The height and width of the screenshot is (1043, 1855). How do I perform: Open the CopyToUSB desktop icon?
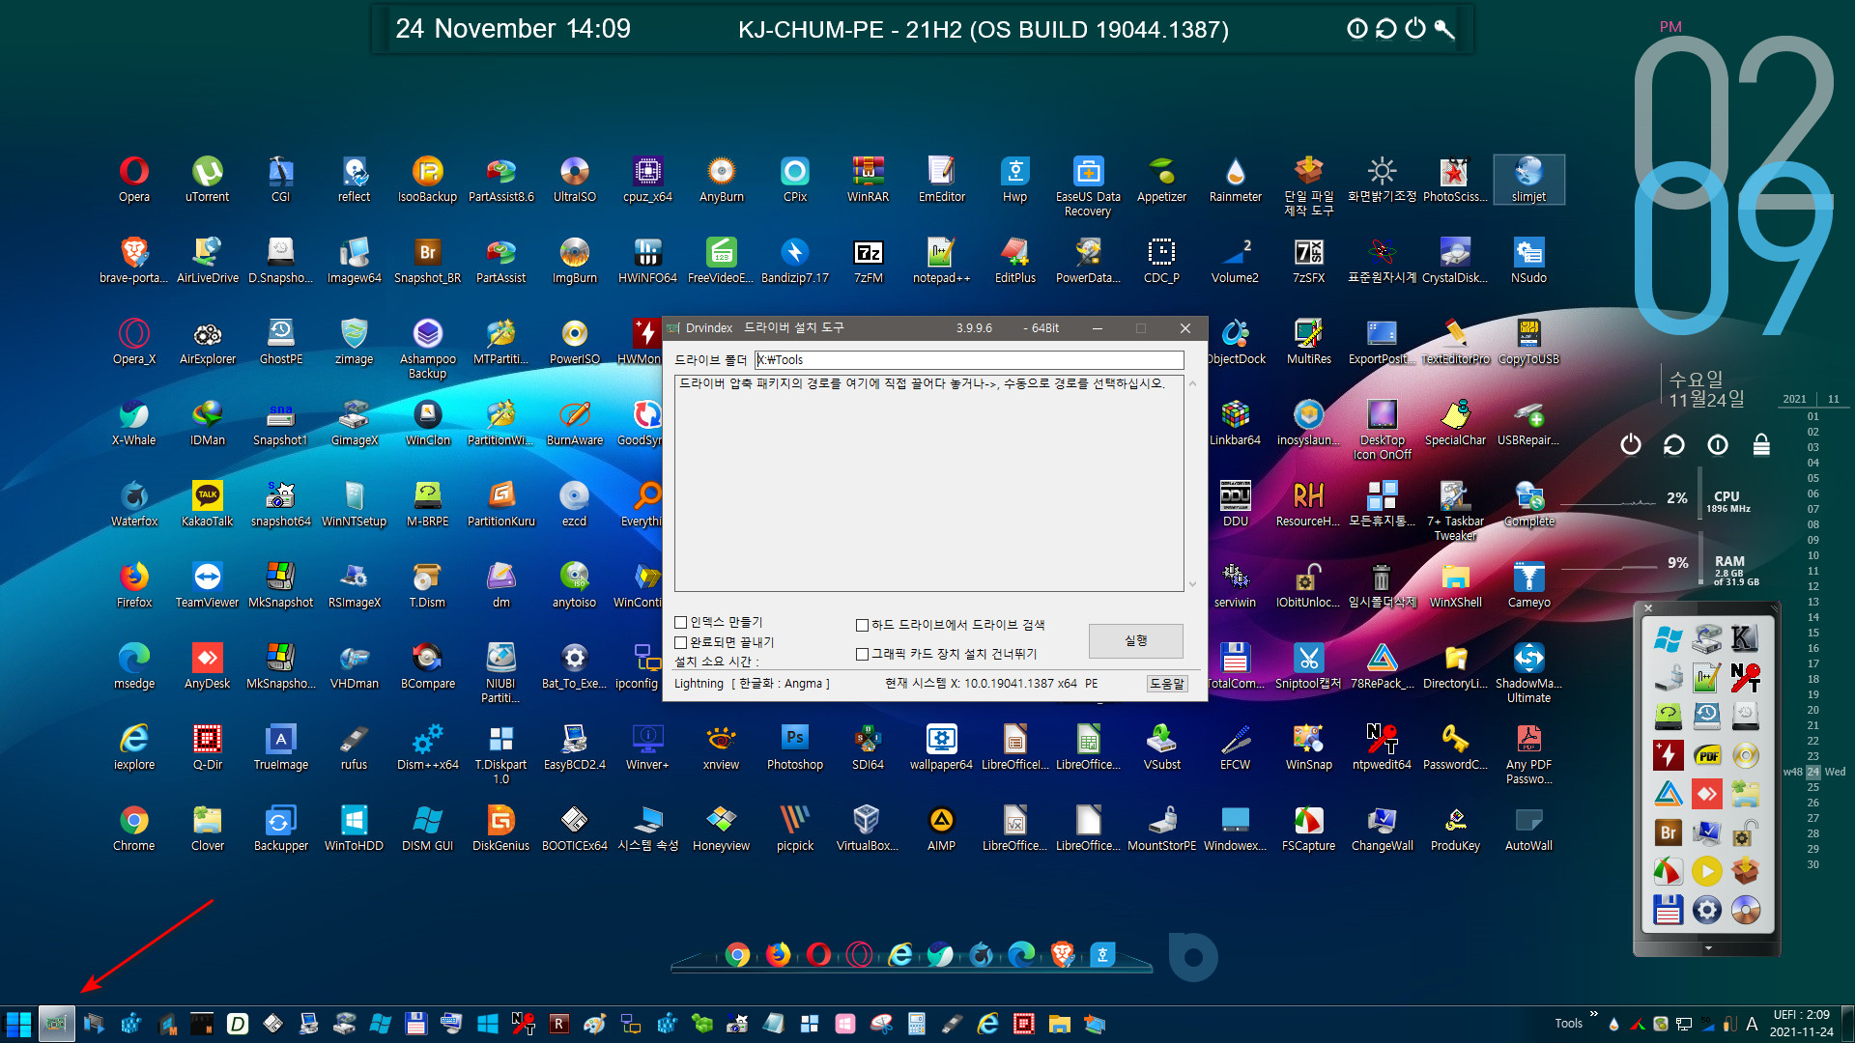pyautogui.click(x=1528, y=342)
